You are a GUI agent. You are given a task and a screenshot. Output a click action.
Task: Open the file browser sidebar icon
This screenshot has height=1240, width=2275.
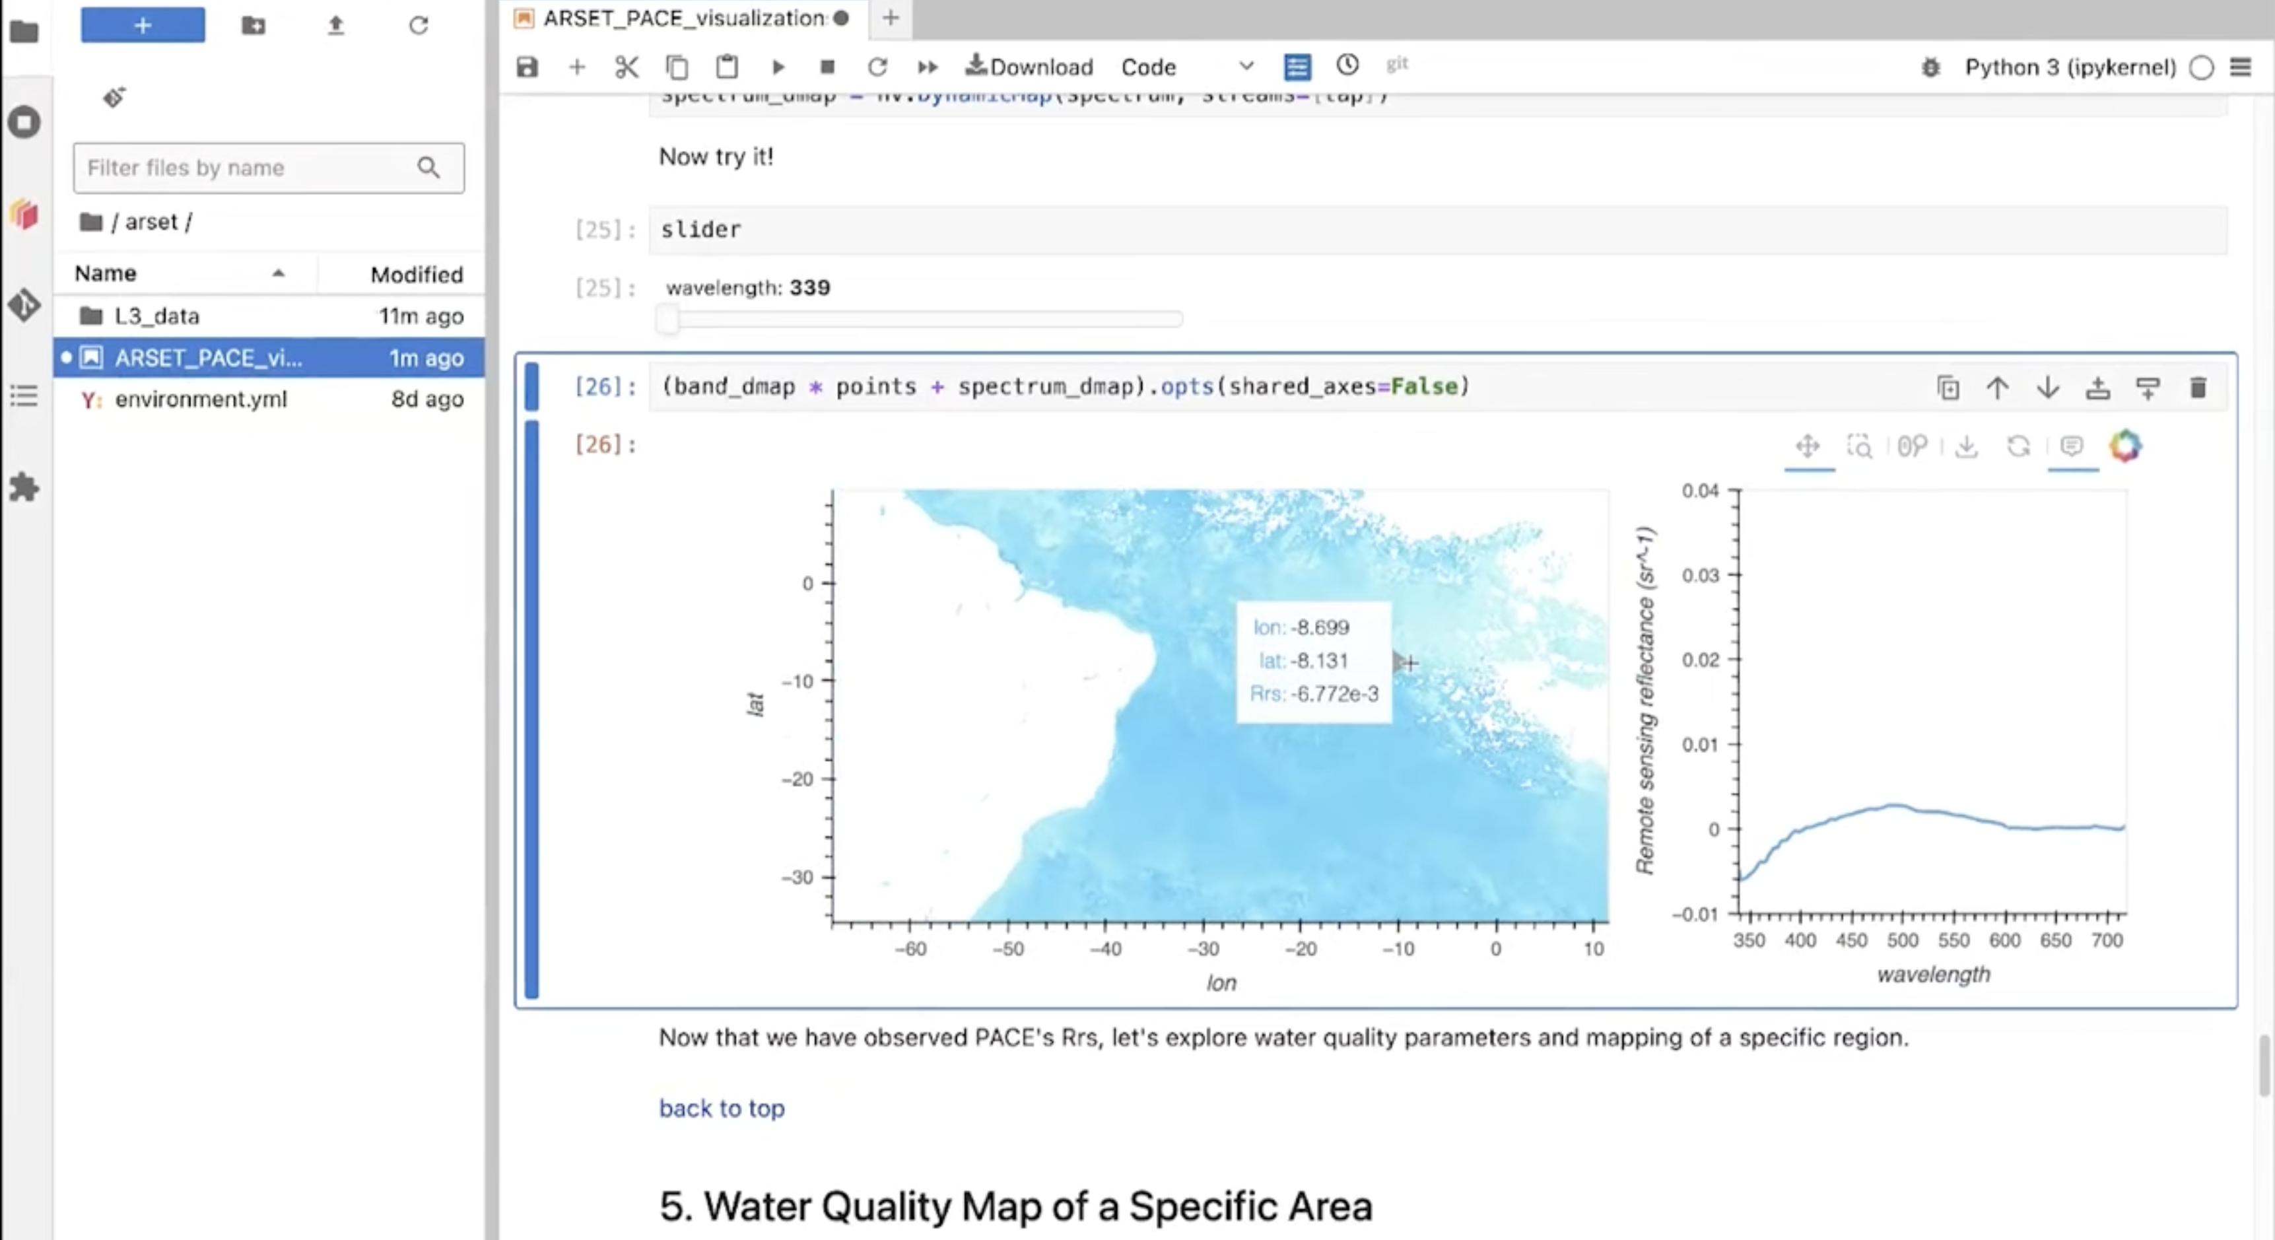pyautogui.click(x=24, y=32)
